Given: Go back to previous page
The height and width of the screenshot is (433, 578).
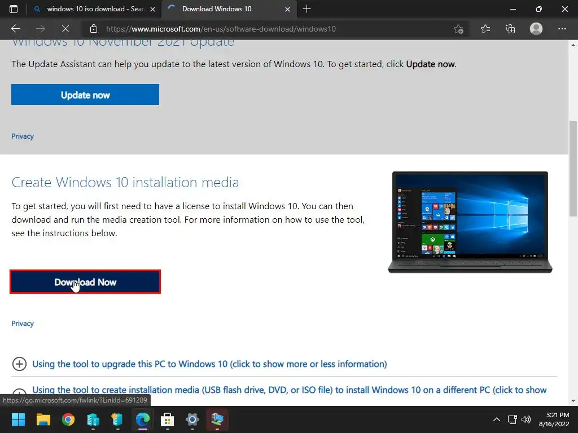Looking at the screenshot, I should pyautogui.click(x=16, y=29).
